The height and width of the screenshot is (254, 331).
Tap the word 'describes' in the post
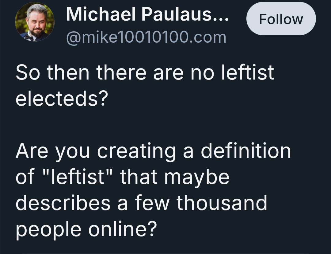(63, 203)
